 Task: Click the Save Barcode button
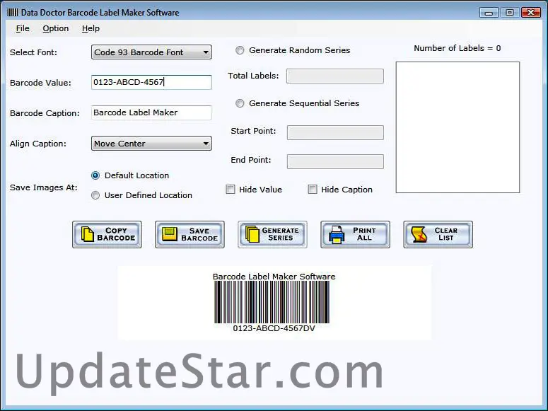[190, 234]
